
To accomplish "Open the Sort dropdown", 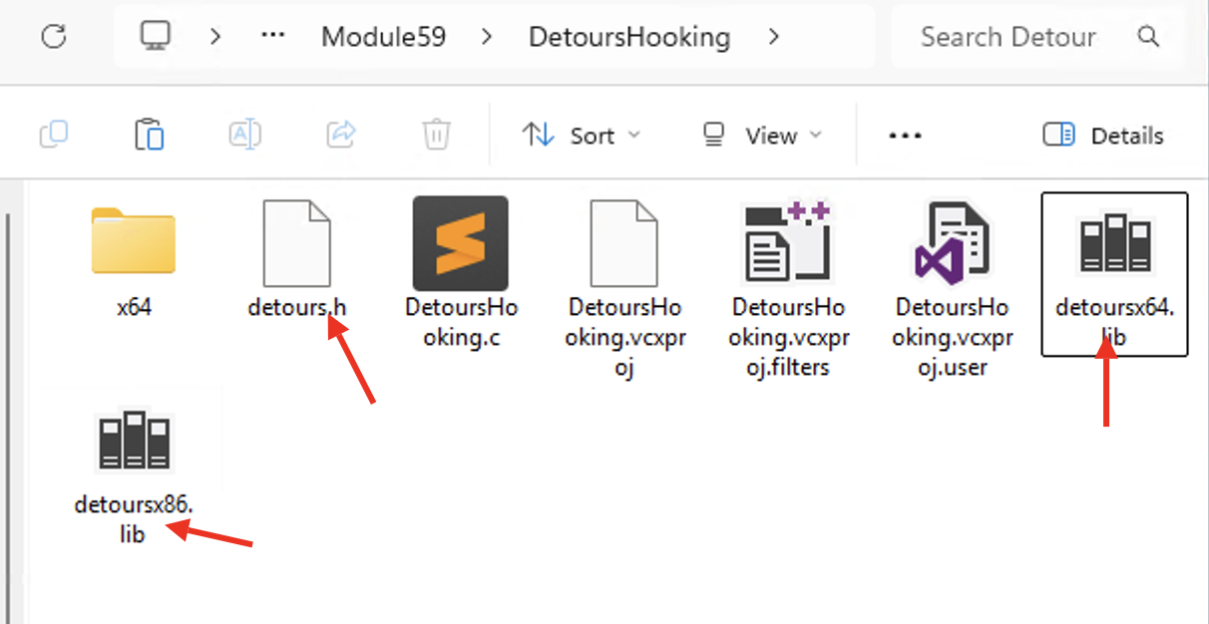I will click(582, 136).
